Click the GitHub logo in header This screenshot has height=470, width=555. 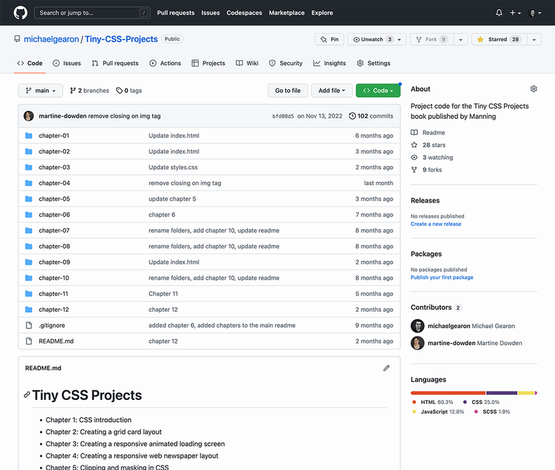20,12
